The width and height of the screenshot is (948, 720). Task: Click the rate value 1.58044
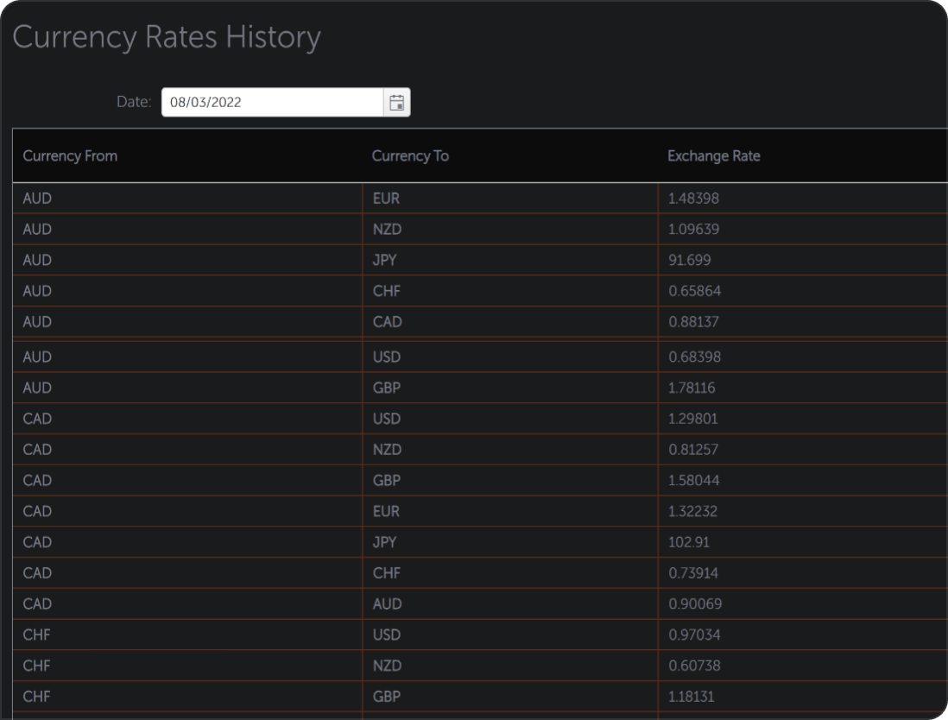693,481
